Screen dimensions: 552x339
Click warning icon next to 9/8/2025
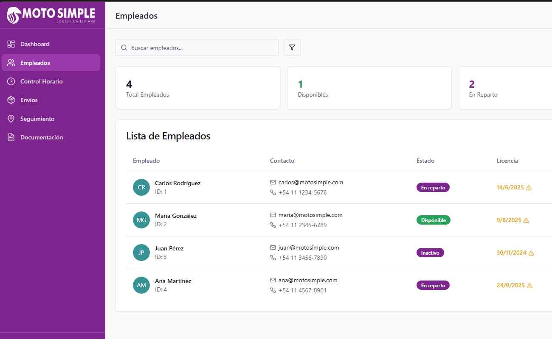(x=526, y=220)
